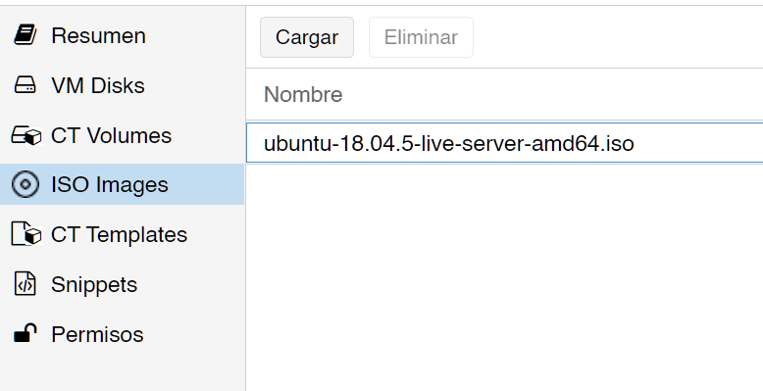The width and height of the screenshot is (763, 391).
Task: Click the book icon beside Resumen
Action: coord(25,35)
